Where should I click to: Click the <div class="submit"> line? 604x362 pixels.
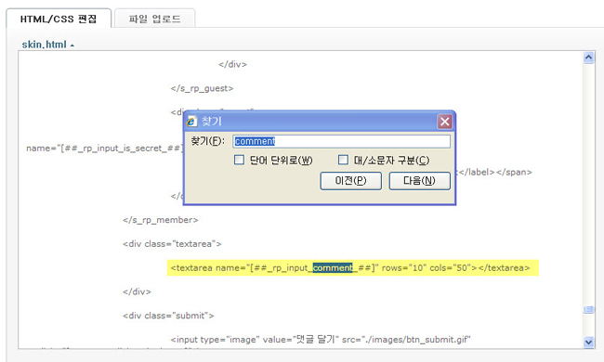(x=168, y=316)
